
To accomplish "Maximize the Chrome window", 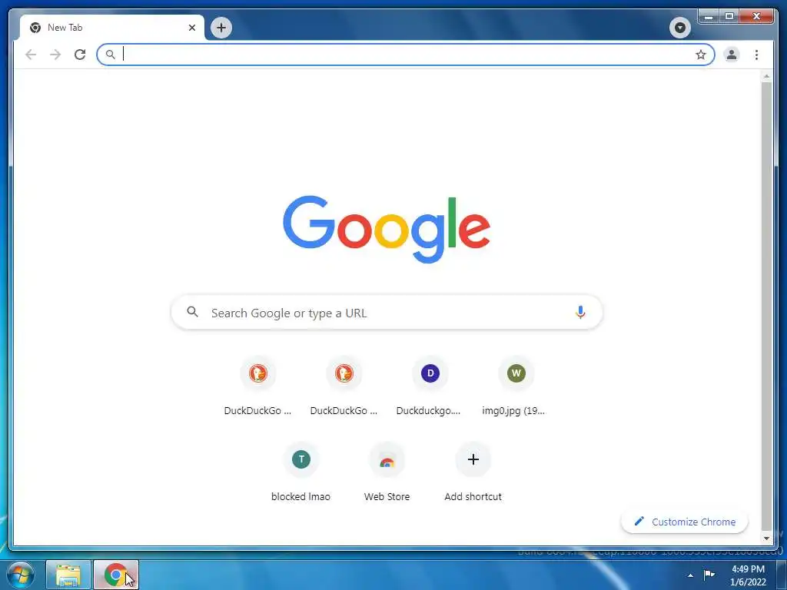I will tap(729, 17).
